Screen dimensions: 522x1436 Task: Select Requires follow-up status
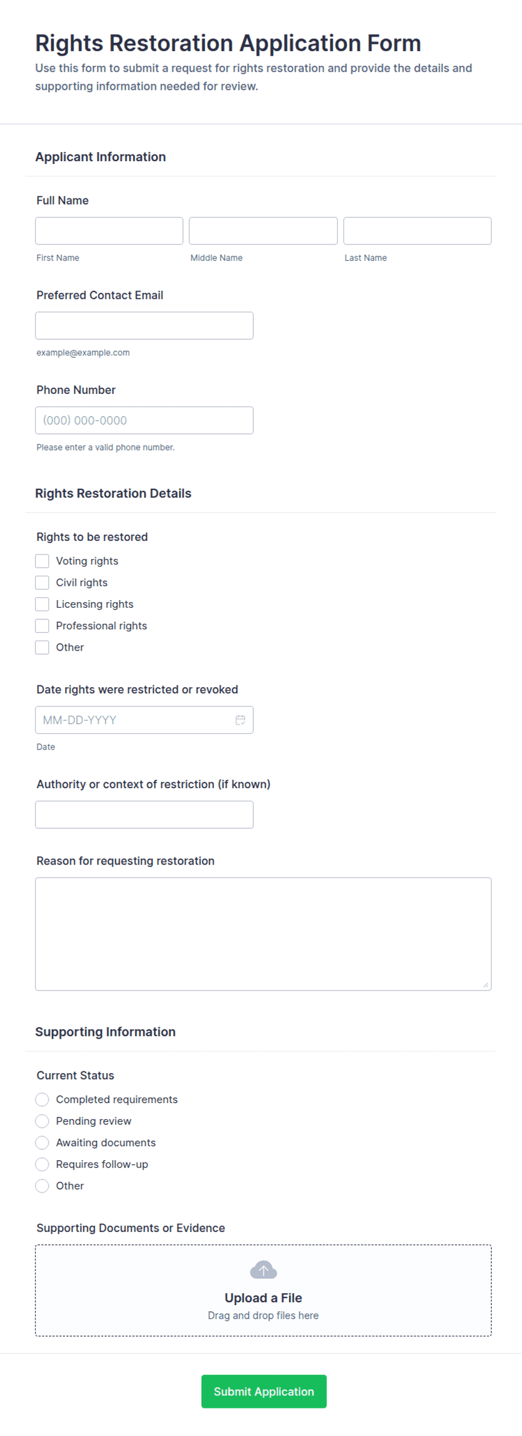click(42, 1164)
